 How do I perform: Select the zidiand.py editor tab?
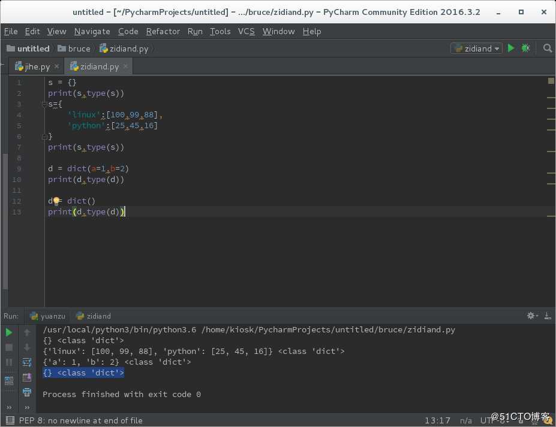click(100, 66)
